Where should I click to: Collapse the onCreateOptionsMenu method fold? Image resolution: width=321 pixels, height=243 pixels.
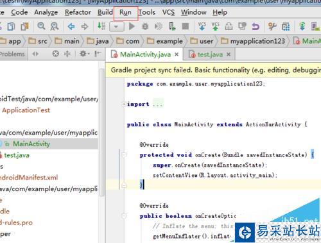click(124, 216)
